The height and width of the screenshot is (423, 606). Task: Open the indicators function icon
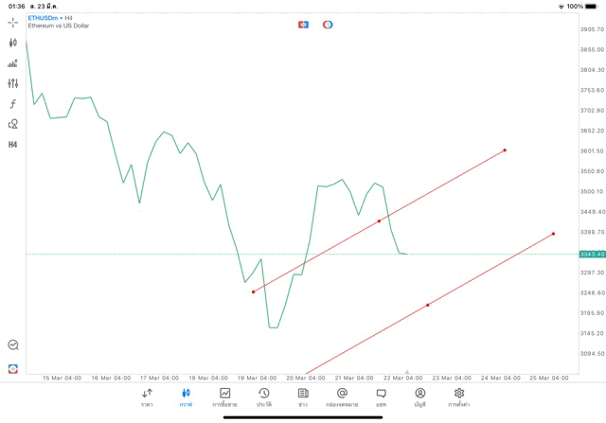pyautogui.click(x=13, y=103)
